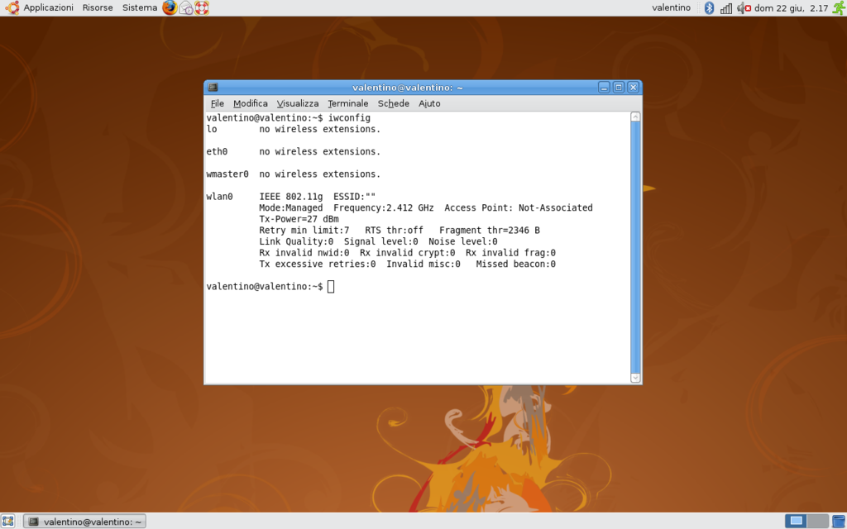847x529 pixels.
Task: Open the Risorse menu
Action: [98, 7]
